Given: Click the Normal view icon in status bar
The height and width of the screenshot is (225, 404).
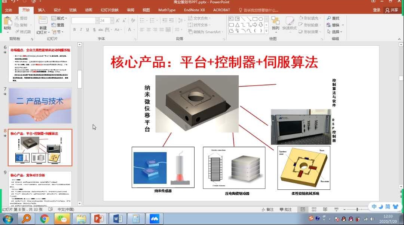Looking at the screenshot, I should (x=303, y=210).
